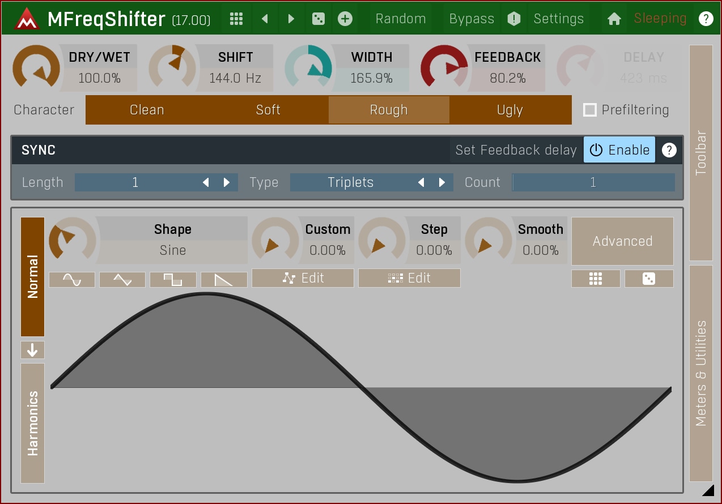The width and height of the screenshot is (722, 504).
Task: Switch to the Harmonics tab
Action: point(33,422)
